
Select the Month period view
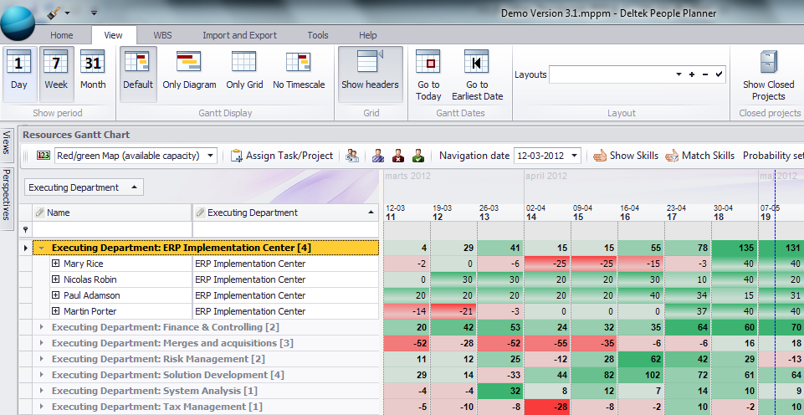[93, 72]
